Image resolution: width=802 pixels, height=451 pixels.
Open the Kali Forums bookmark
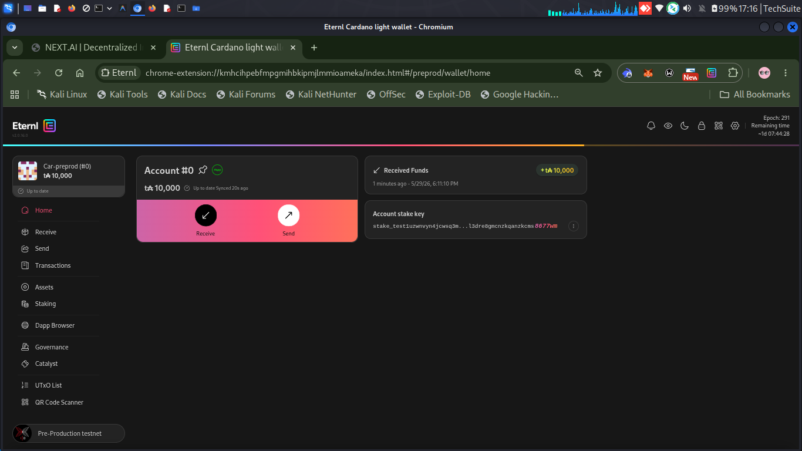[x=246, y=95]
